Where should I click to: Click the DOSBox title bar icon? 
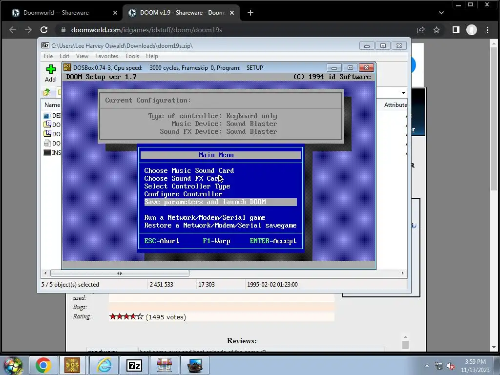click(67, 67)
